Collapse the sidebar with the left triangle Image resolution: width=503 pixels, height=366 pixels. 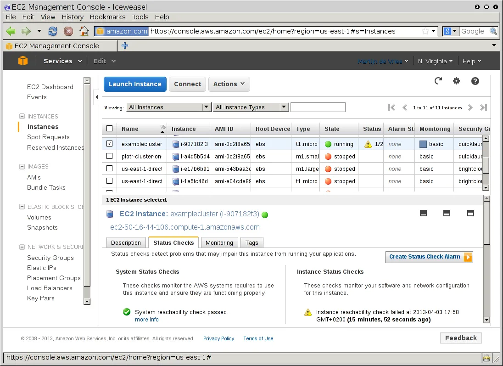pos(96,97)
